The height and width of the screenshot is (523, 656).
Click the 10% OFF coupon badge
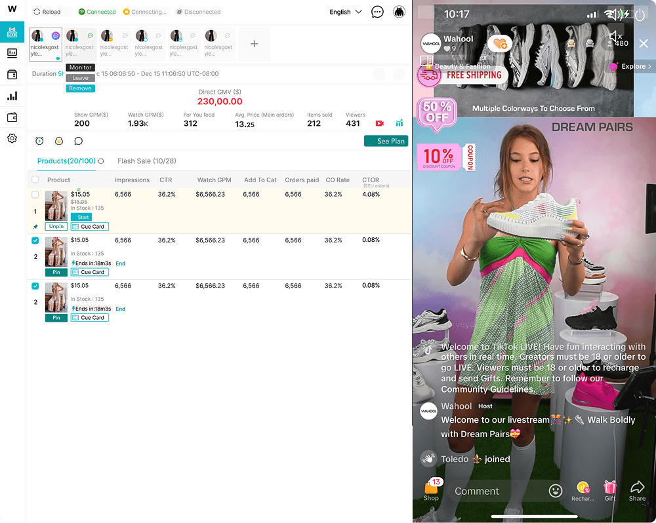tap(446, 157)
